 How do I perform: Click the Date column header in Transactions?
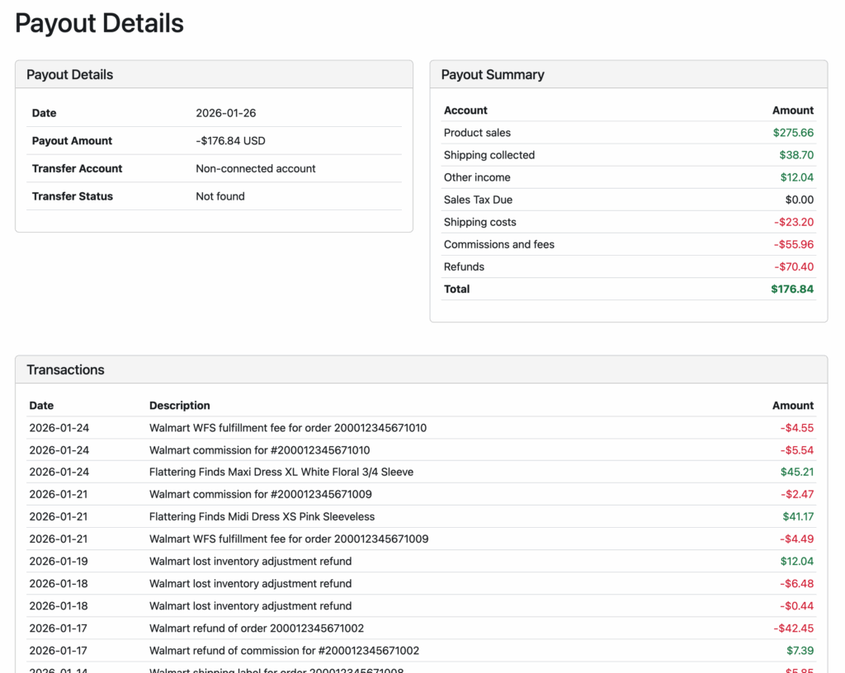click(41, 406)
